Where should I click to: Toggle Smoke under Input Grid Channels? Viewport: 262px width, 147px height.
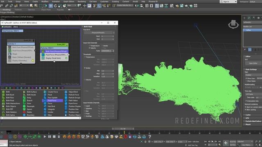tap(102, 46)
